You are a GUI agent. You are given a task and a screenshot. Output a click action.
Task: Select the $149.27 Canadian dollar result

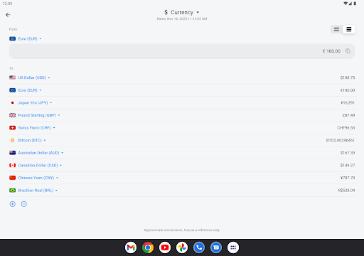(348, 165)
